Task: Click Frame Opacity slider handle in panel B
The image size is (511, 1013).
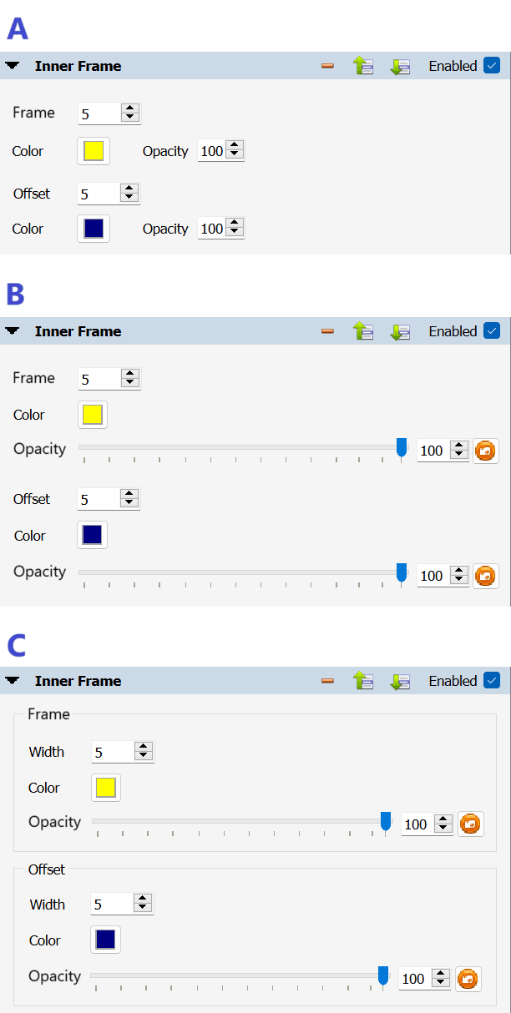Action: [402, 448]
